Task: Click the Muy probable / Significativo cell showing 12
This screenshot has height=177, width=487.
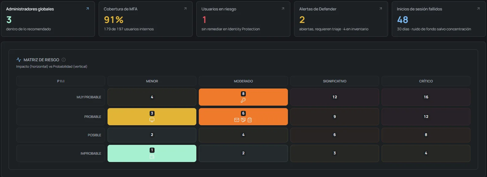Action: [335, 97]
